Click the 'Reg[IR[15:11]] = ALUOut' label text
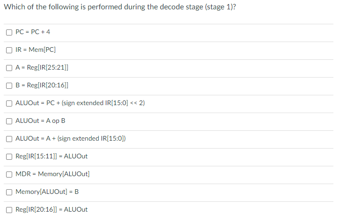This screenshot has width=339, height=221. [52, 156]
